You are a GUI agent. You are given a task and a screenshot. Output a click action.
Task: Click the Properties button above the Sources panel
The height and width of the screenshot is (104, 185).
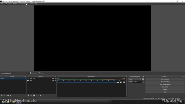coord(34,73)
